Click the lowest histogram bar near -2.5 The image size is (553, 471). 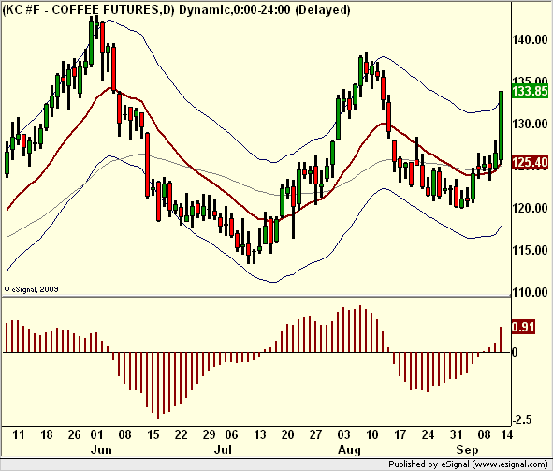158,386
